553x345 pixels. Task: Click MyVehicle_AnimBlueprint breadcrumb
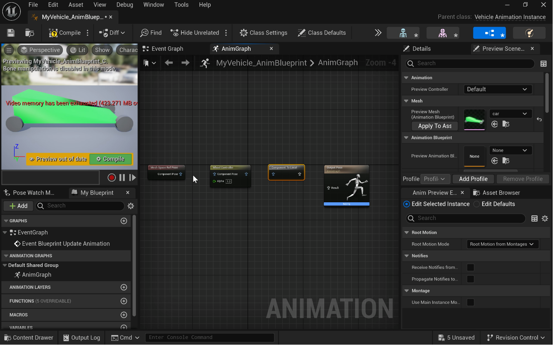tap(261, 63)
